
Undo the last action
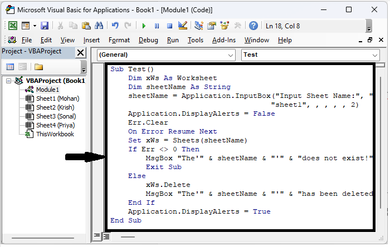point(115,26)
